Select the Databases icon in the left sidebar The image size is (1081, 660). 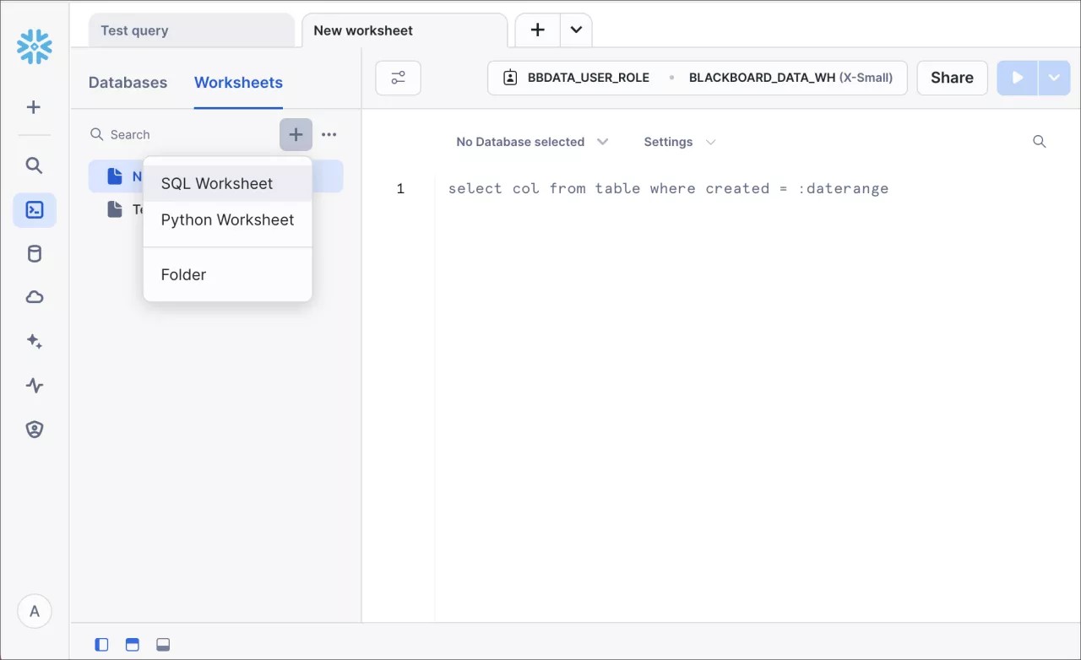(34, 253)
